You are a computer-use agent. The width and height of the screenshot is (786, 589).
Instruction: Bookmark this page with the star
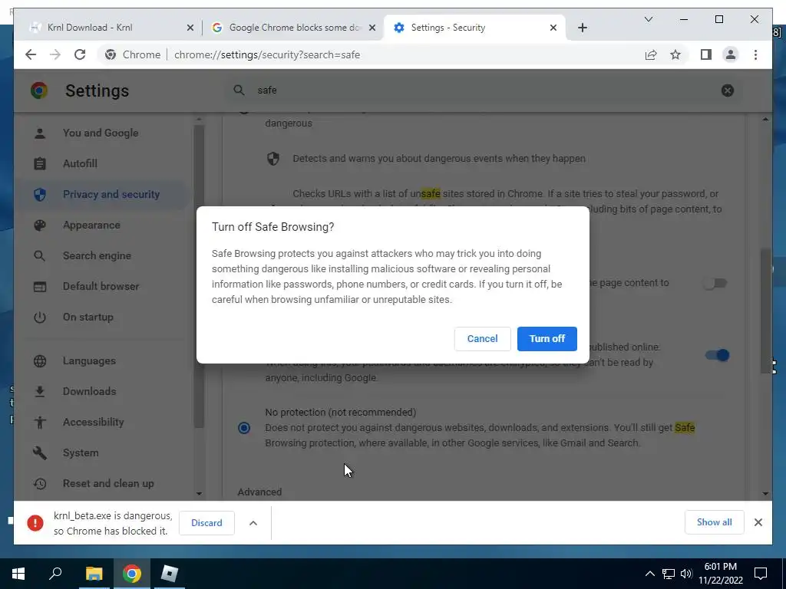click(675, 54)
